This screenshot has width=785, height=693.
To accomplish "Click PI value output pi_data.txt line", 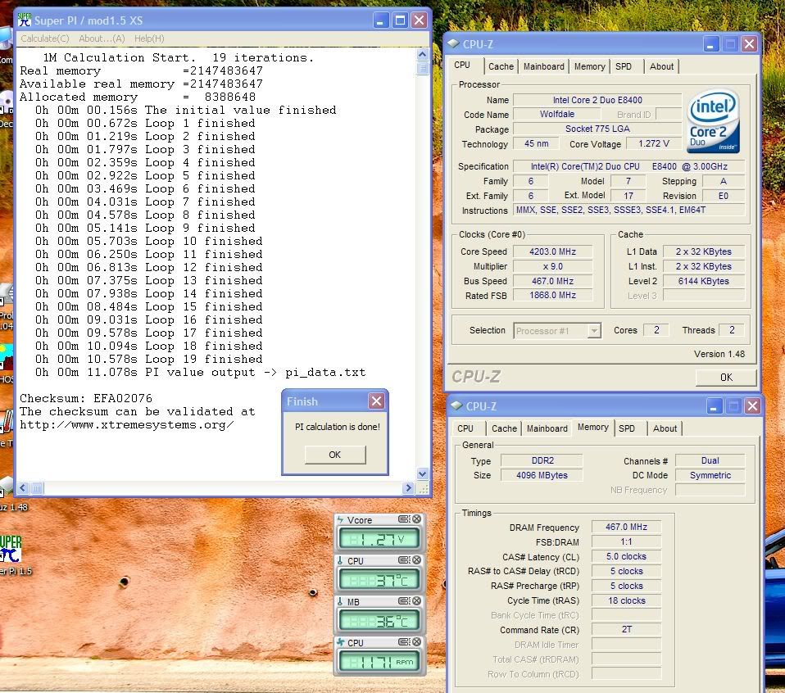I will tap(200, 372).
